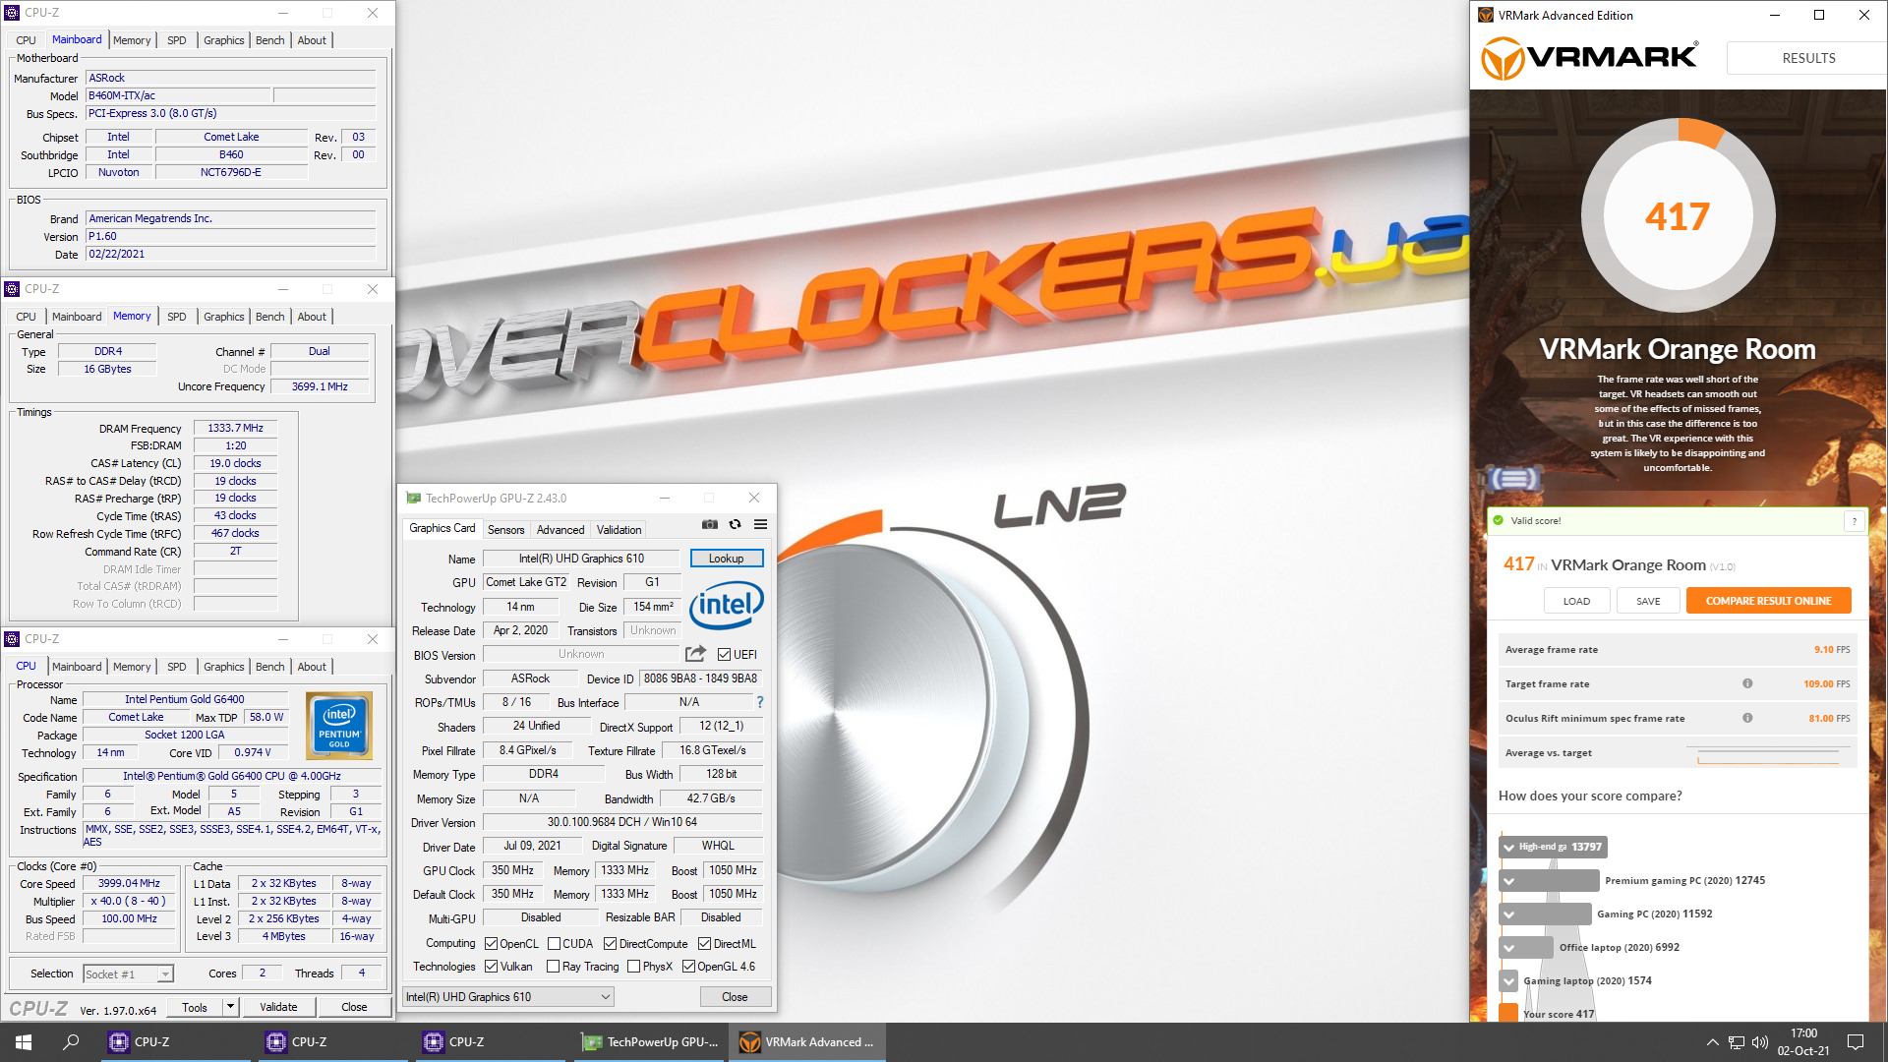The width and height of the screenshot is (1888, 1062).
Task: Click the Valid score help question mark
Action: coord(1854,521)
